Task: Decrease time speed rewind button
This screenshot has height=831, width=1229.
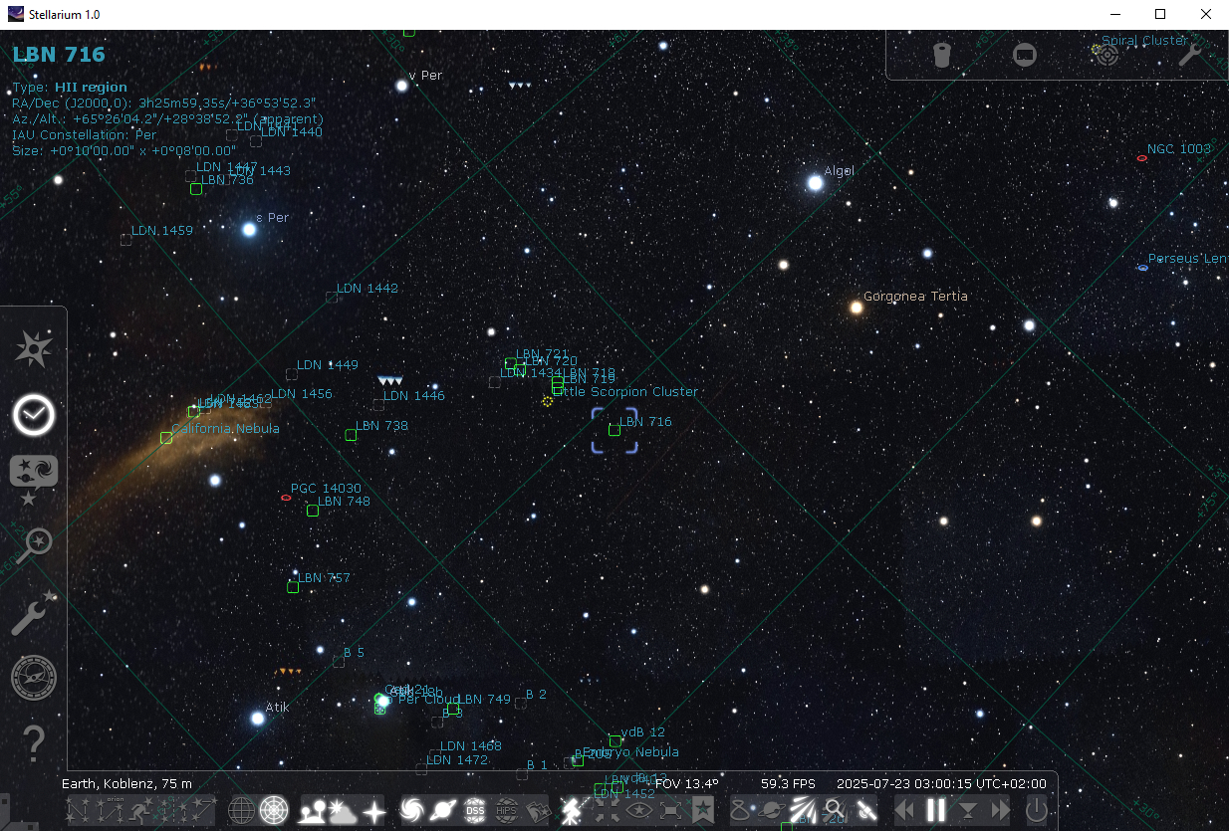Action: pyautogui.click(x=904, y=810)
